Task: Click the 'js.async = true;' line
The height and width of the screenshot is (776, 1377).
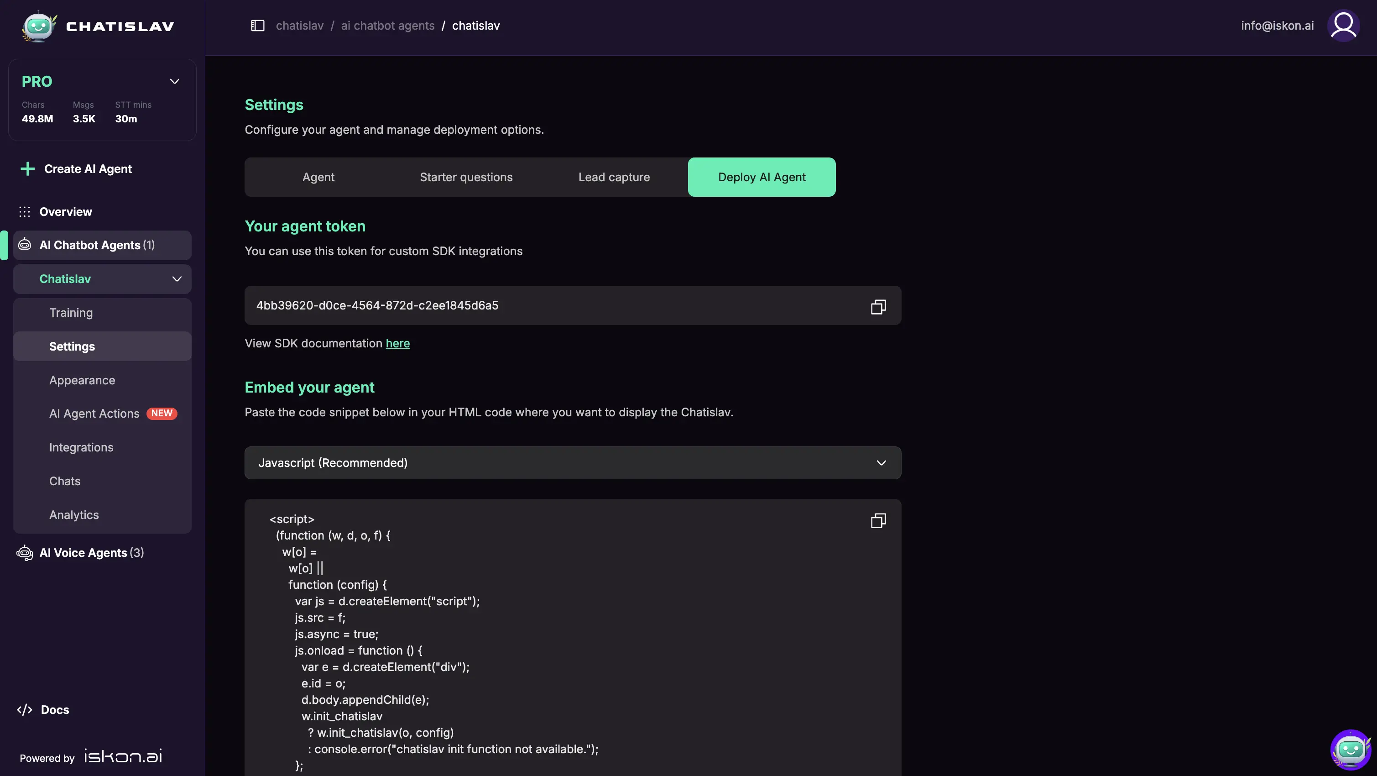Action: click(x=336, y=634)
